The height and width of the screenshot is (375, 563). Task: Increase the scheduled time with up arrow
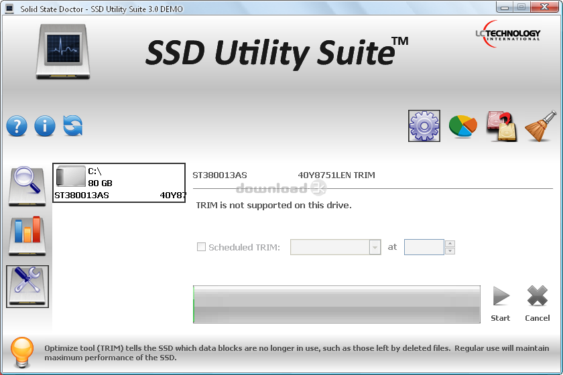(450, 244)
